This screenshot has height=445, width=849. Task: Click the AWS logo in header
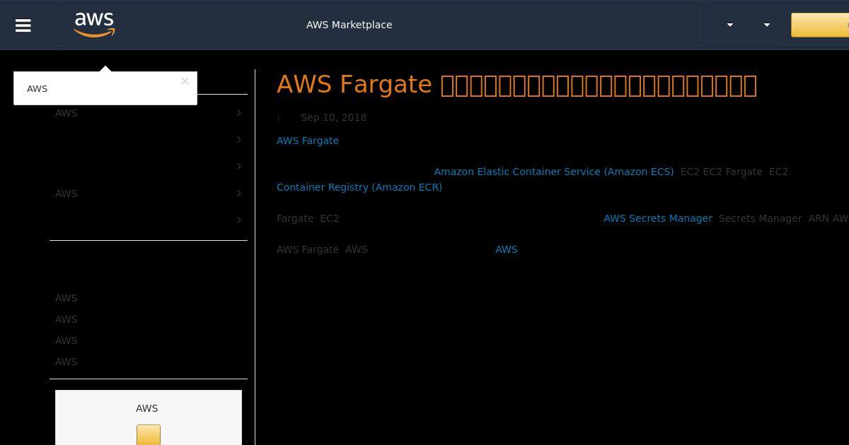tap(94, 25)
